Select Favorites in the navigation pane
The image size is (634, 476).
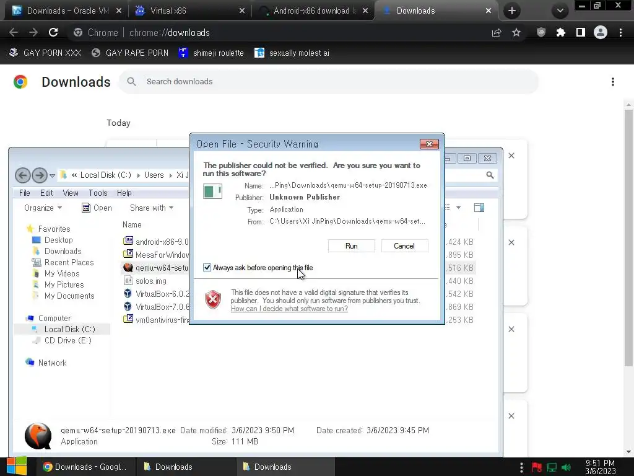click(x=48, y=229)
